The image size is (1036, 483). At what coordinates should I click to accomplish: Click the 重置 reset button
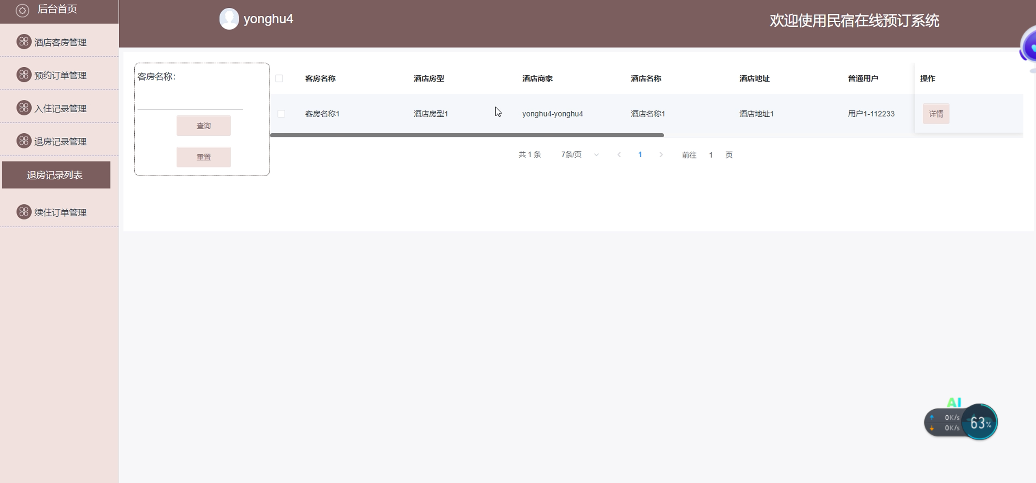click(203, 157)
